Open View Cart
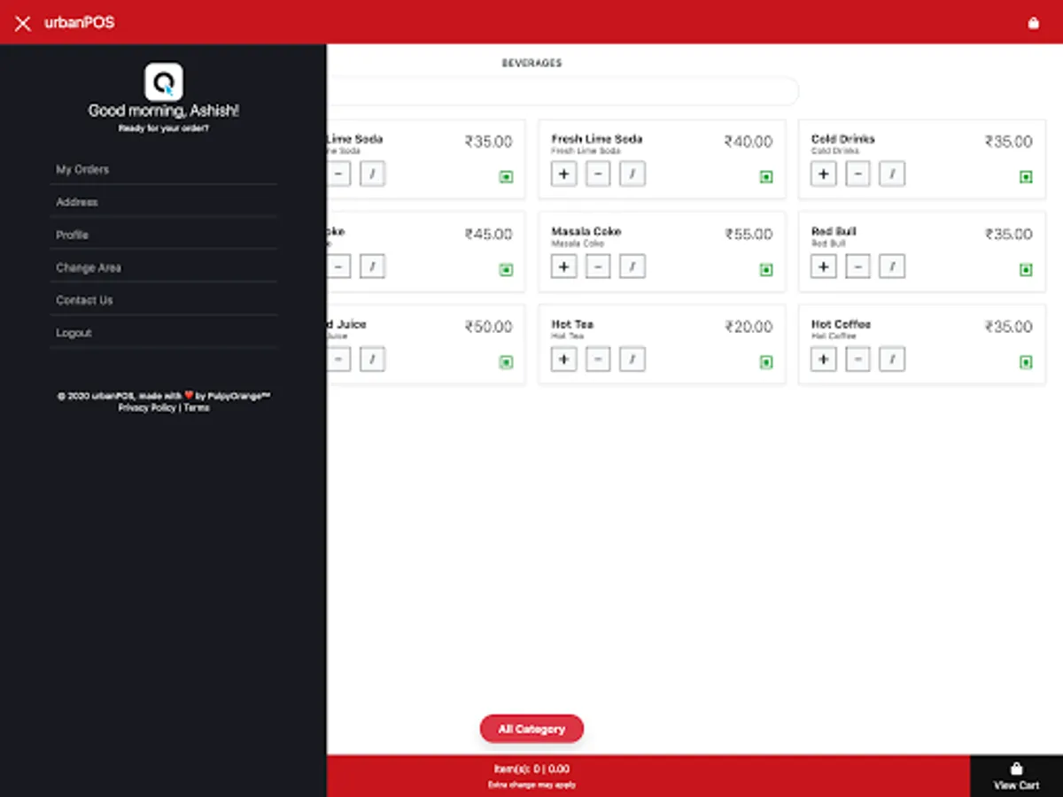The image size is (1063, 797). [x=1016, y=776]
